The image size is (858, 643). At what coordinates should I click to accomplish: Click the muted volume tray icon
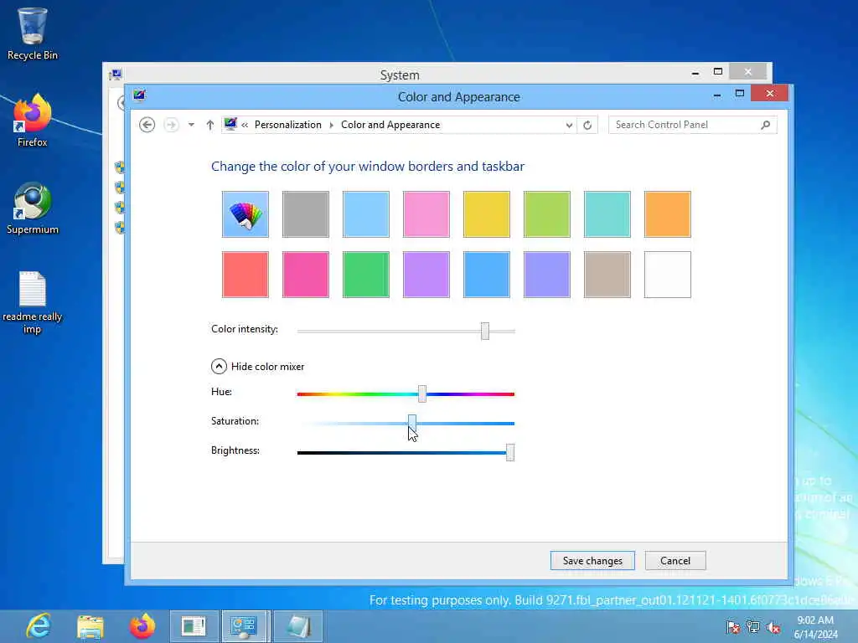tap(773, 627)
